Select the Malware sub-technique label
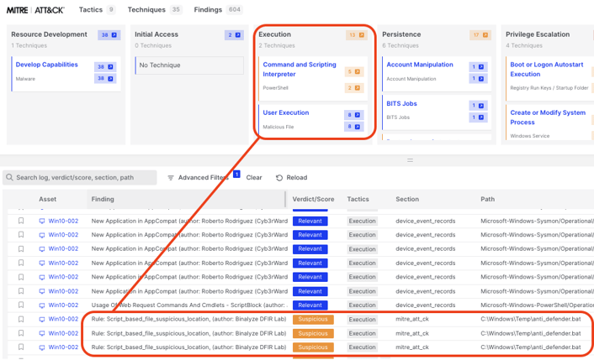 pos(25,79)
